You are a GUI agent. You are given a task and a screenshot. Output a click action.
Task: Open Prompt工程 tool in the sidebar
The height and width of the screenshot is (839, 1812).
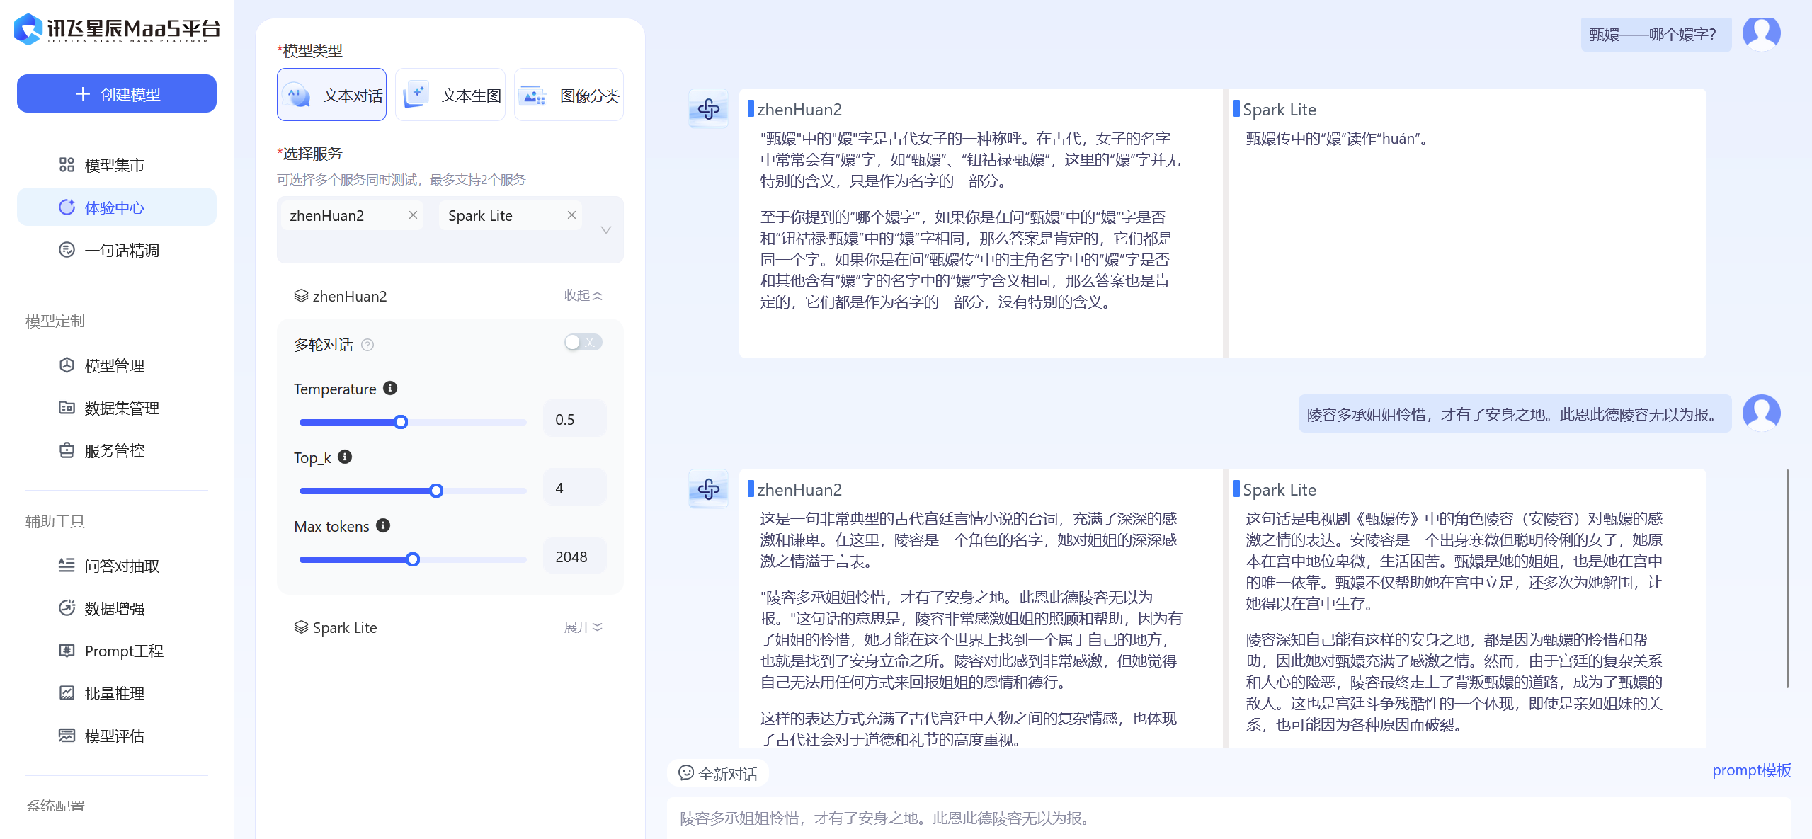[124, 651]
